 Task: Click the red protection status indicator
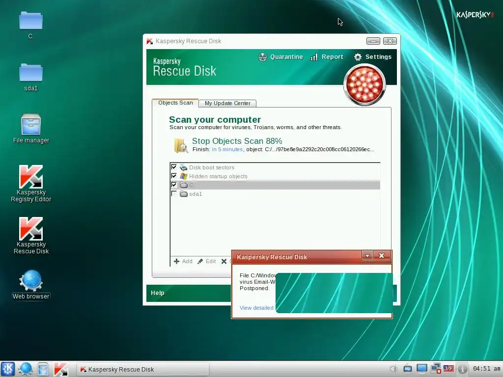[x=364, y=84]
